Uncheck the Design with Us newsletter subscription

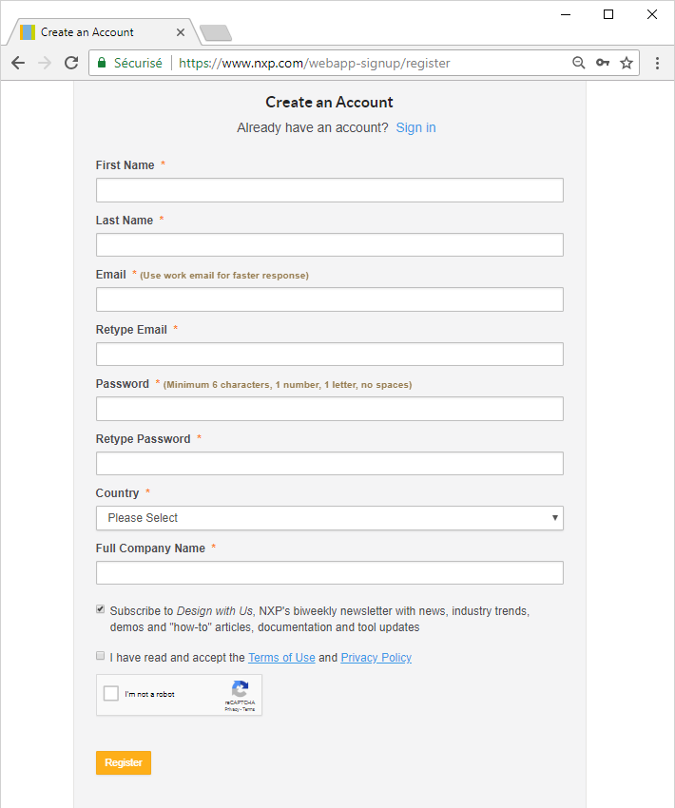coord(101,609)
